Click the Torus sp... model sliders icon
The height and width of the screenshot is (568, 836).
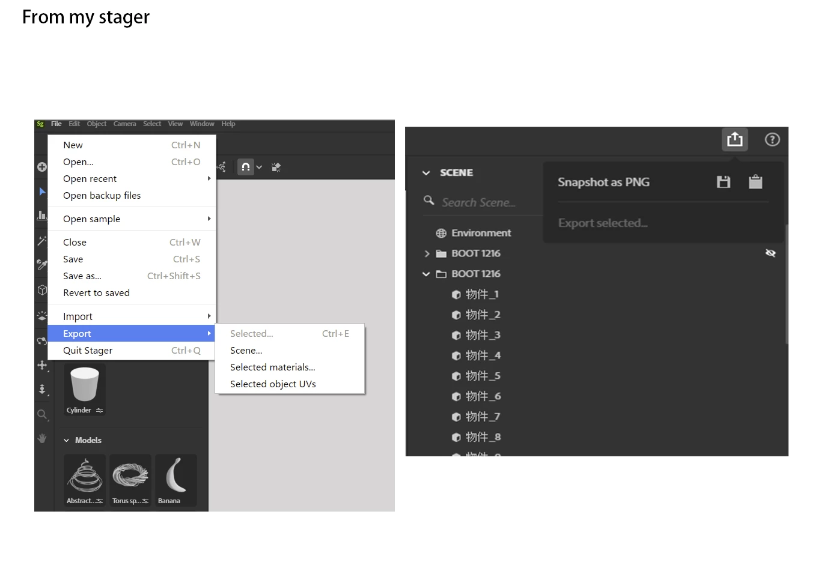[145, 501]
